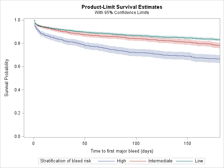Select the "Survival Probability" y-axis label

click(7, 78)
